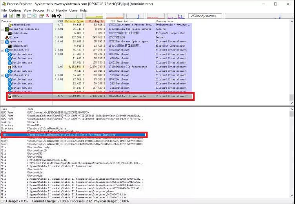The height and width of the screenshot is (204, 295).
Task: Click the crosshair Find Window's Process icon
Action: pyautogui.click(x=60, y=16)
